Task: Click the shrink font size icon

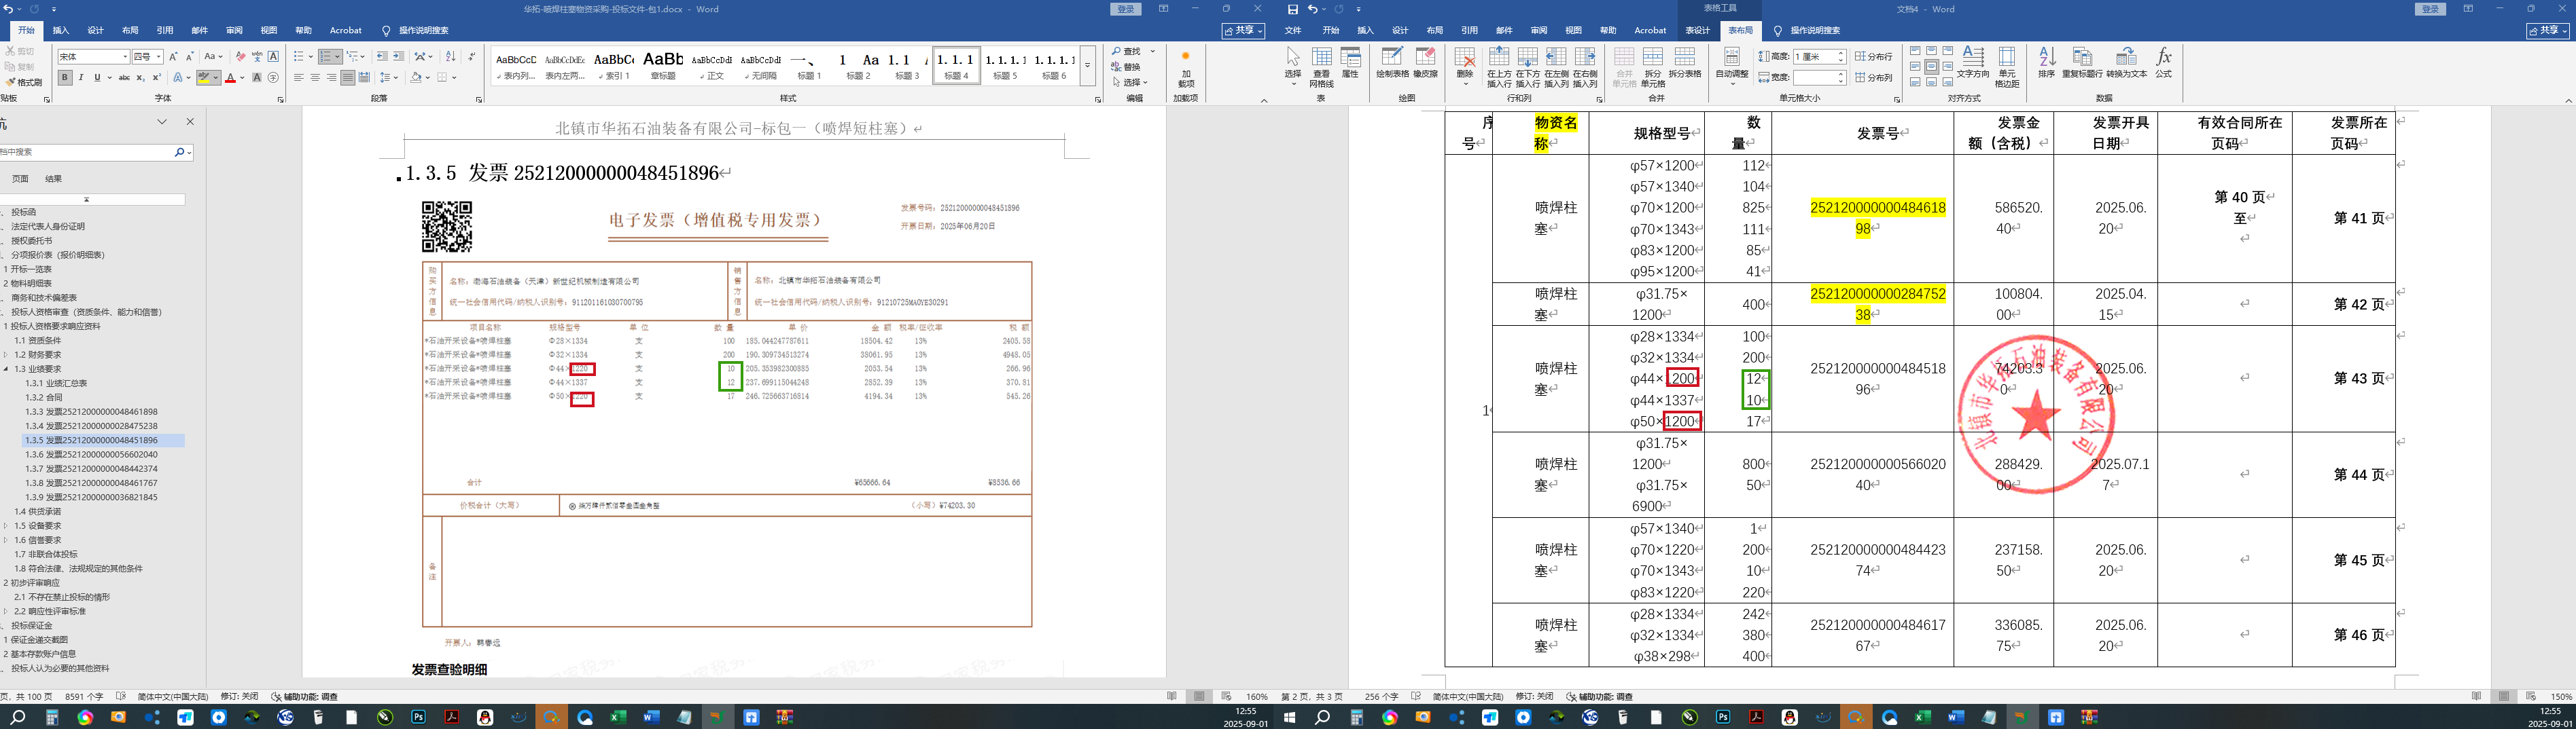Action: click(x=189, y=57)
